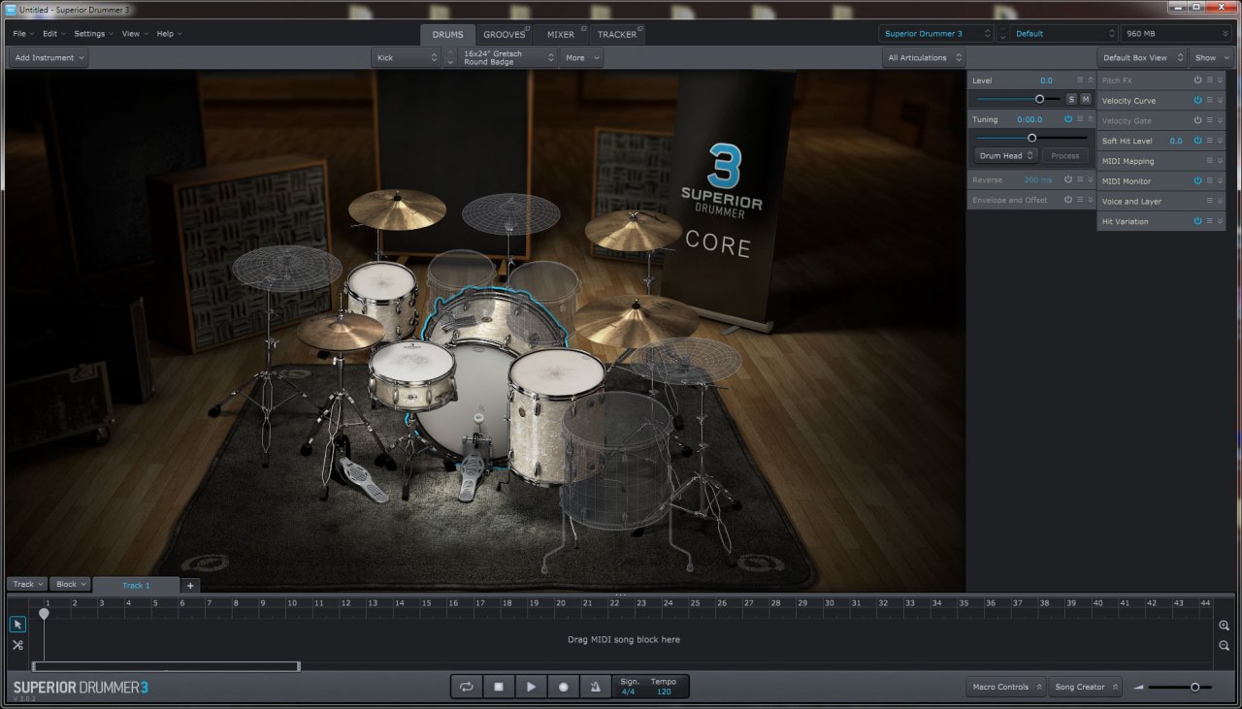Open the Block menu button
1242x709 pixels.
tap(70, 585)
